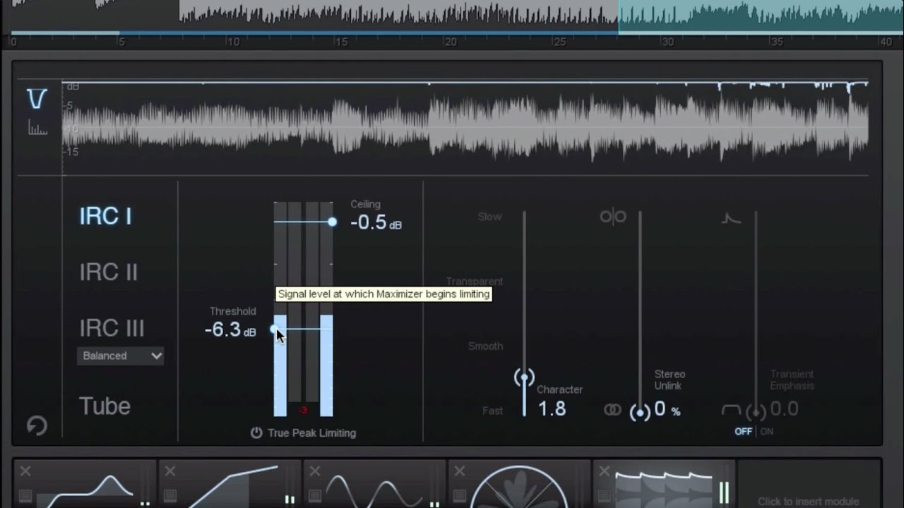Click the flat transient shape icon
Image resolution: width=904 pixels, height=508 pixels.
click(731, 410)
